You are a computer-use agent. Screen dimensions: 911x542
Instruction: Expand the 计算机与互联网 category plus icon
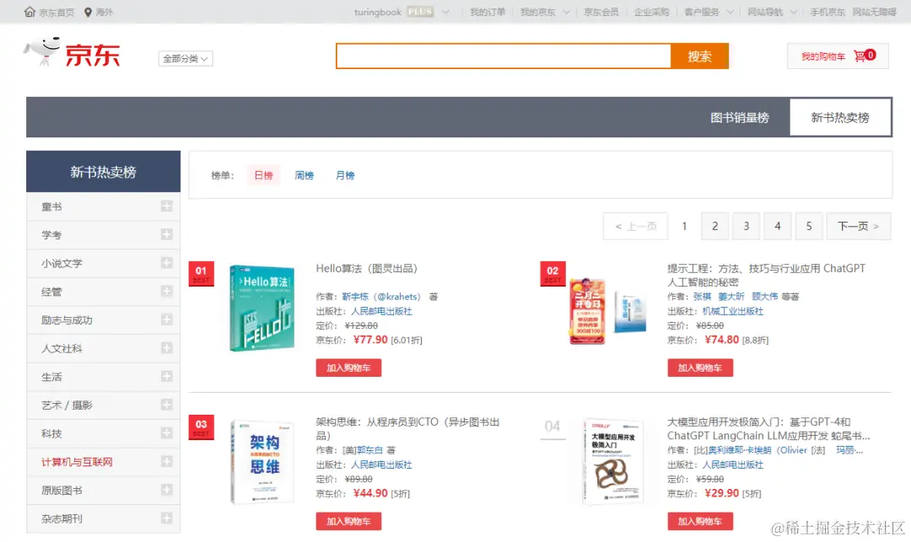[x=166, y=461]
